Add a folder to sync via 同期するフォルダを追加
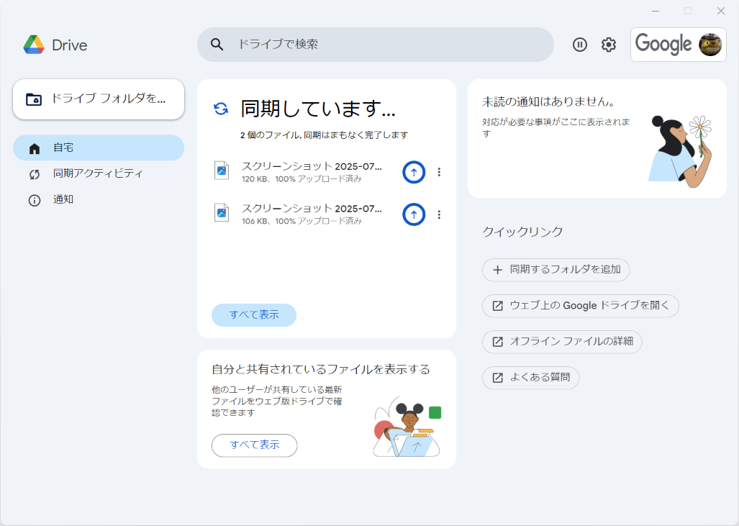739x526 pixels. [556, 270]
